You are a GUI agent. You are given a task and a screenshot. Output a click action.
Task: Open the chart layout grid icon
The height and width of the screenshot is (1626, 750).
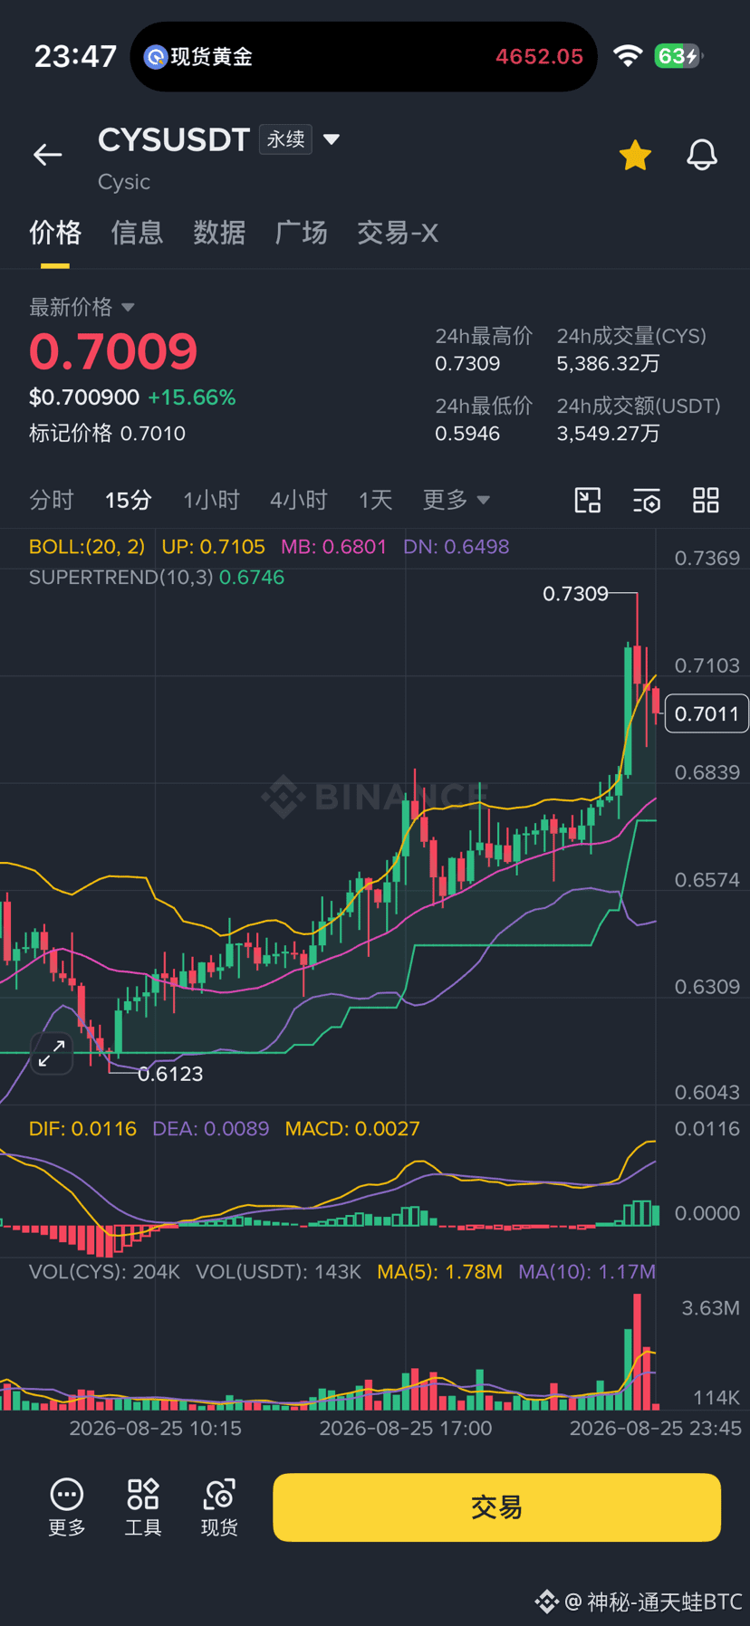[706, 500]
